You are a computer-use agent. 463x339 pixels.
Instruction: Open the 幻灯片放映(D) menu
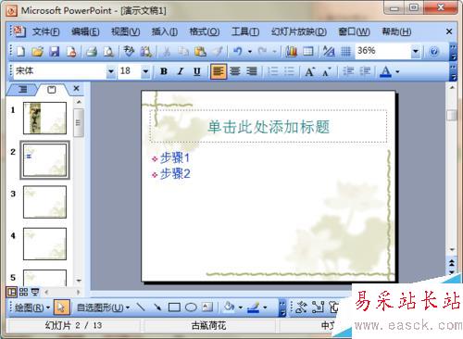(x=299, y=31)
